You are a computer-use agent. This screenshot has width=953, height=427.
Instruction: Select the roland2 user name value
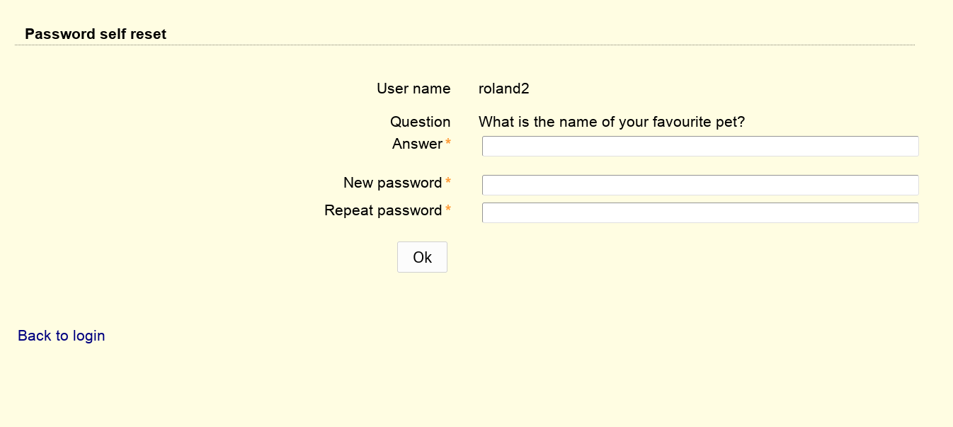coord(504,89)
